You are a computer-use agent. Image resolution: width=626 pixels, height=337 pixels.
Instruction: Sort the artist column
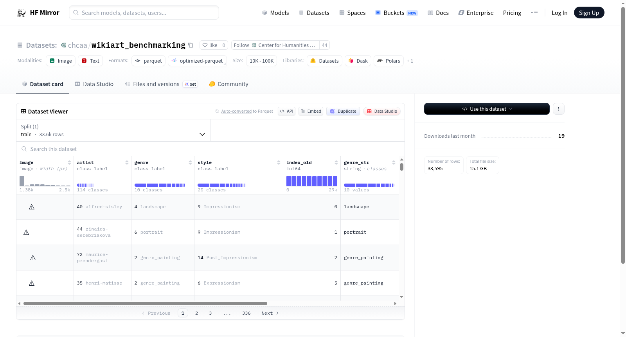pos(127,162)
